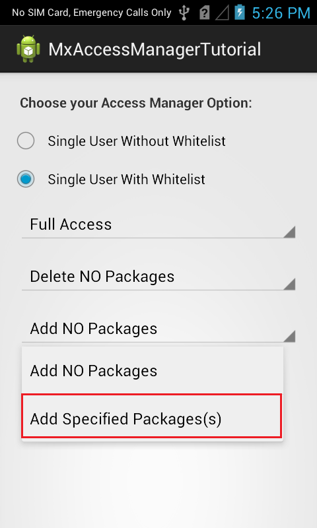Click the Delete NO Packages dropdown arrow
The image size is (317, 528).
click(289, 284)
